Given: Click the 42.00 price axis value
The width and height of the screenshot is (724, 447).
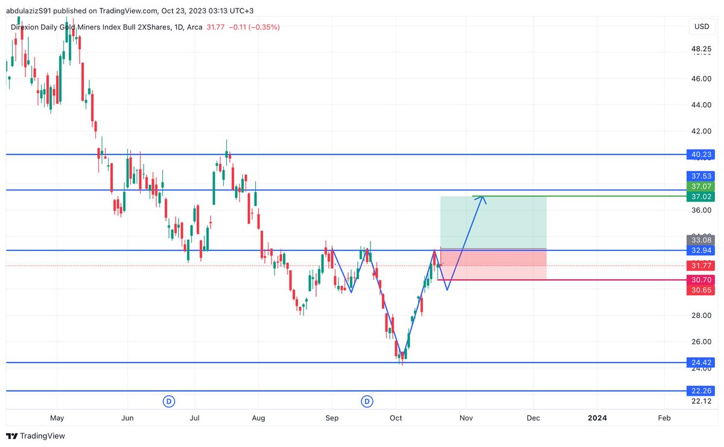Looking at the screenshot, I should click(x=702, y=131).
